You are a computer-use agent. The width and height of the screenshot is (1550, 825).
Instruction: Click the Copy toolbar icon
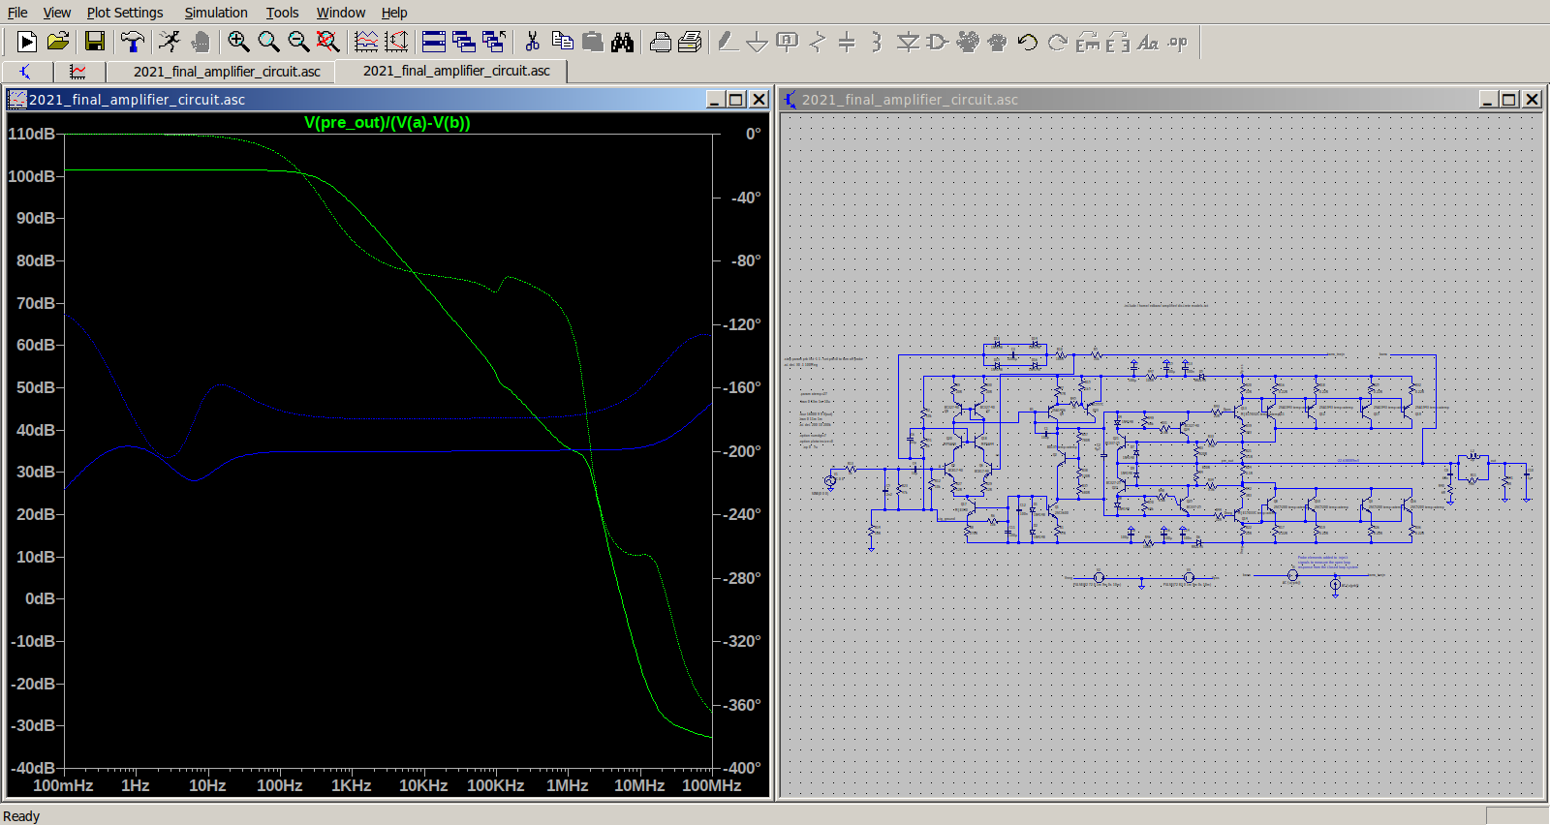click(562, 42)
